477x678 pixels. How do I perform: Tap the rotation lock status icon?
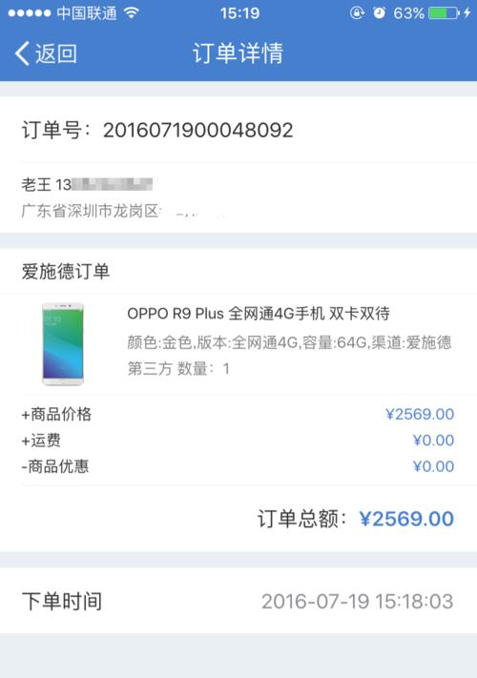(x=357, y=13)
